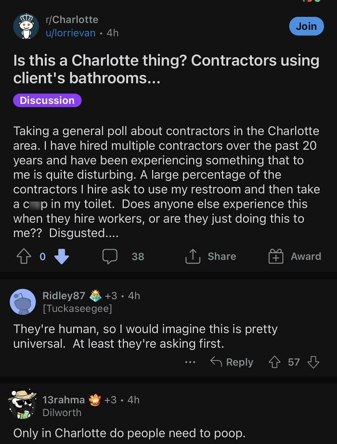
Task: Open the comments on the post
Action: pyautogui.click(x=110, y=256)
